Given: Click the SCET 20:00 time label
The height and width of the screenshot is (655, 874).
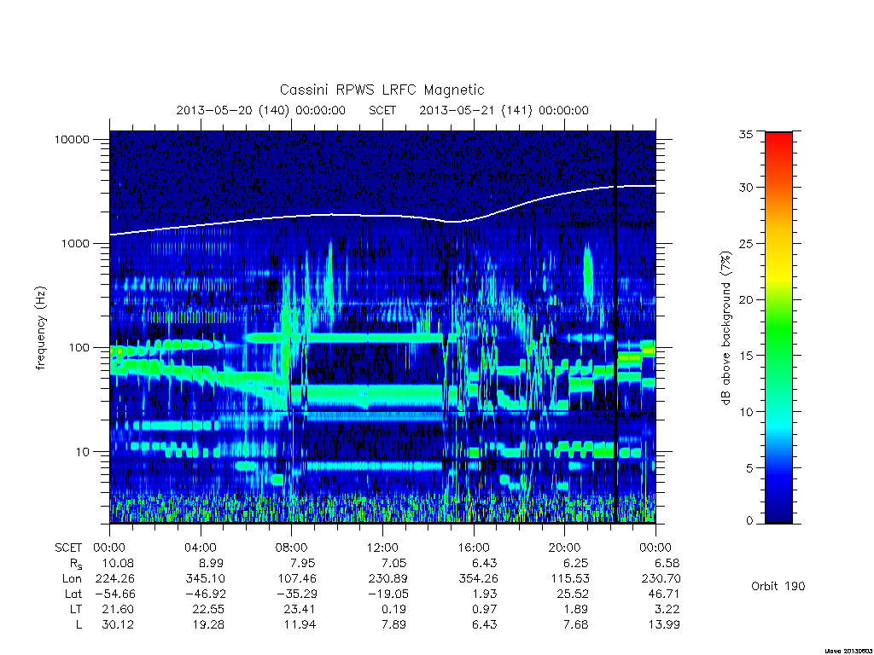Looking at the screenshot, I should (564, 548).
